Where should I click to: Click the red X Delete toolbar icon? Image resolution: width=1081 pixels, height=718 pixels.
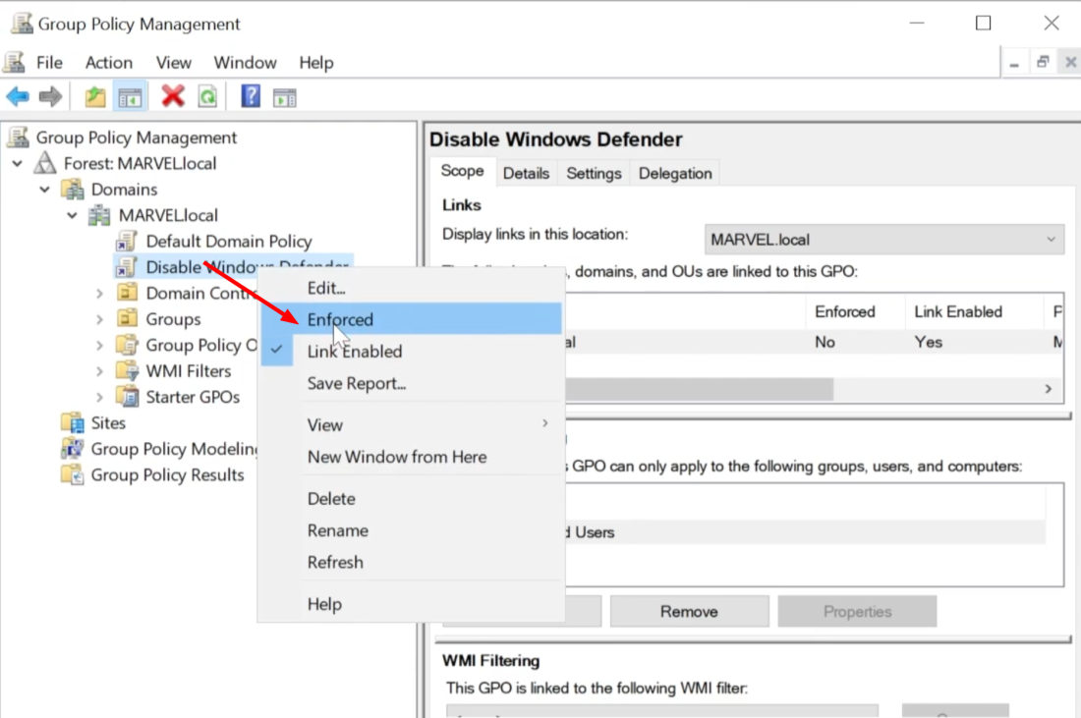click(x=173, y=96)
